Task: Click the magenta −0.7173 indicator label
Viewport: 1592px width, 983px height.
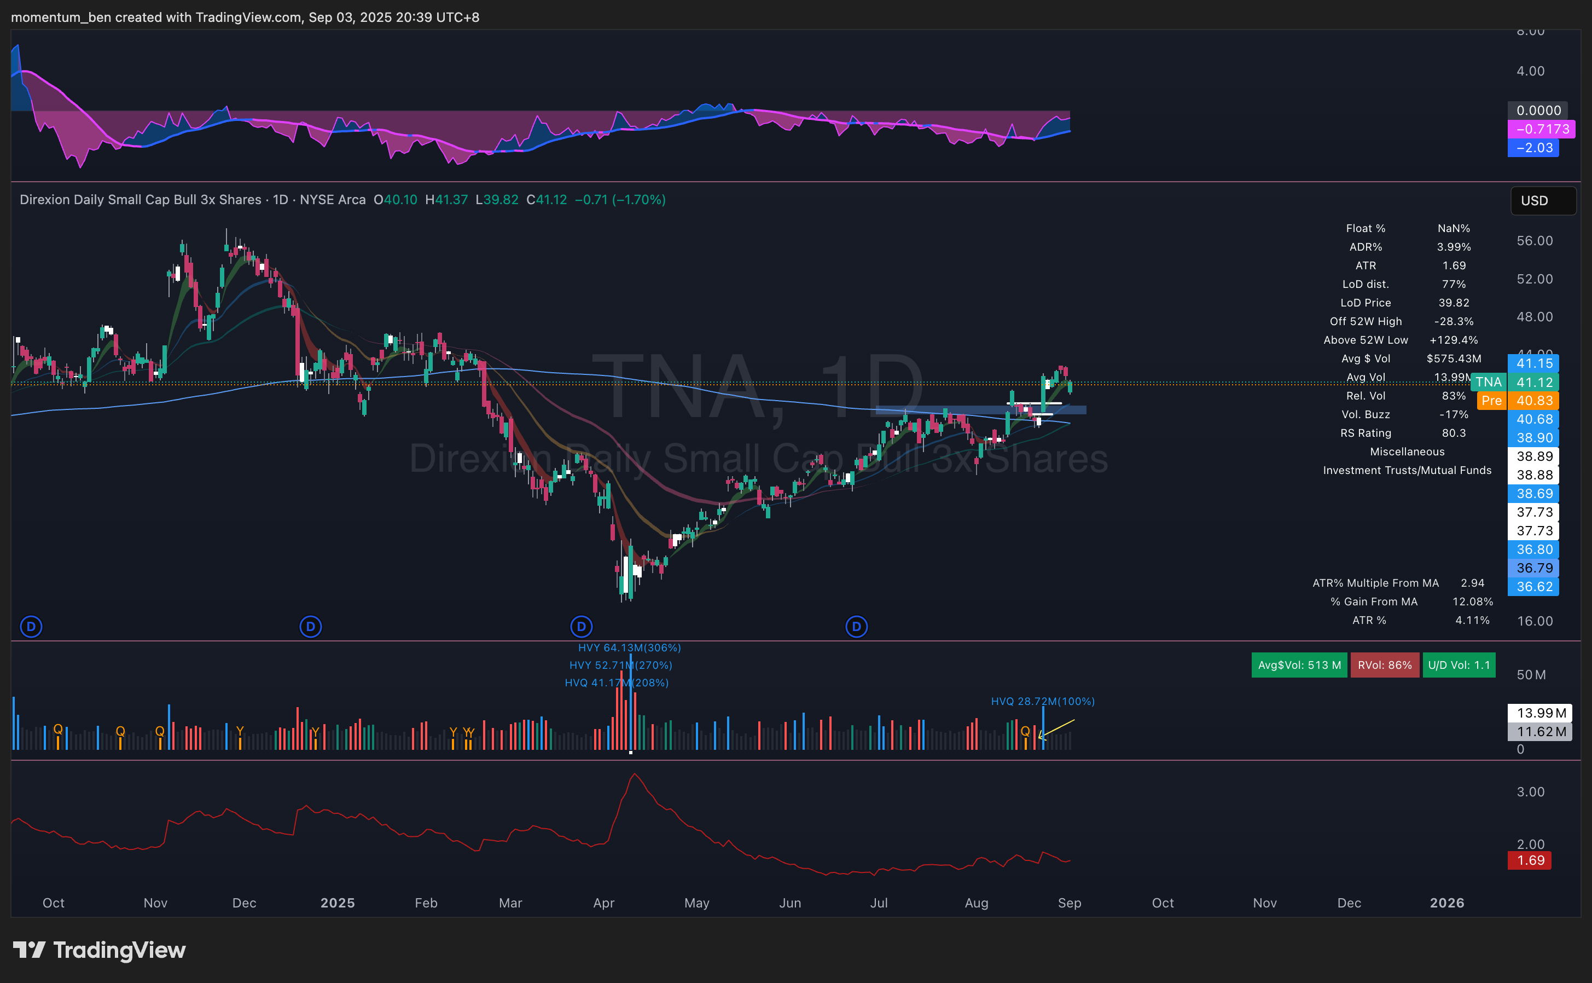Action: [1541, 129]
